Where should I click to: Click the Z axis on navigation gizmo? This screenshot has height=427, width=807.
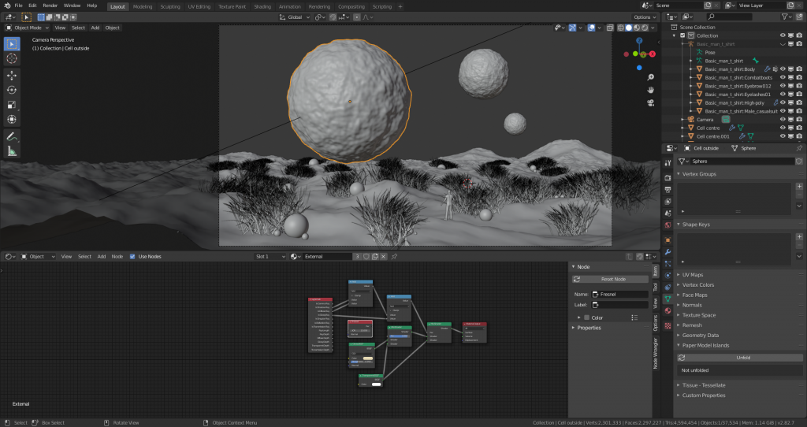639,41
